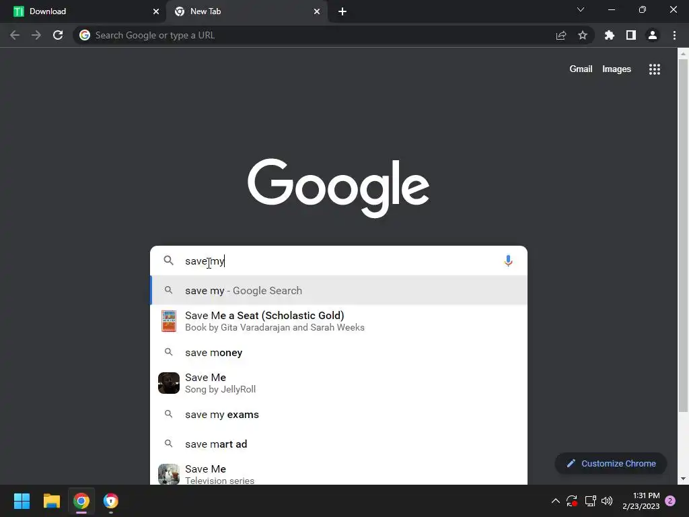The width and height of the screenshot is (689, 517).
Task: Switch to the Download tab
Action: (83, 11)
